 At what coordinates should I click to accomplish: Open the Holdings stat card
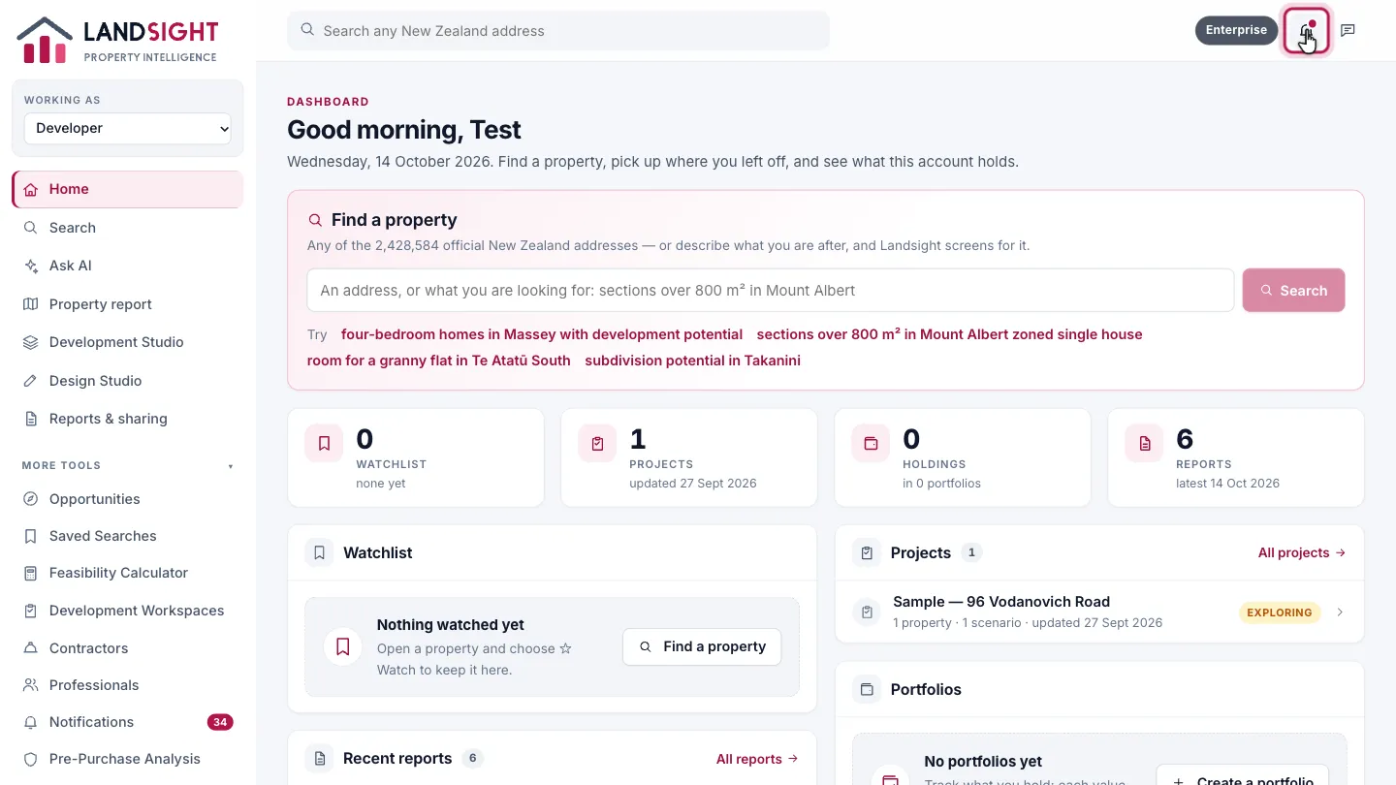click(963, 457)
